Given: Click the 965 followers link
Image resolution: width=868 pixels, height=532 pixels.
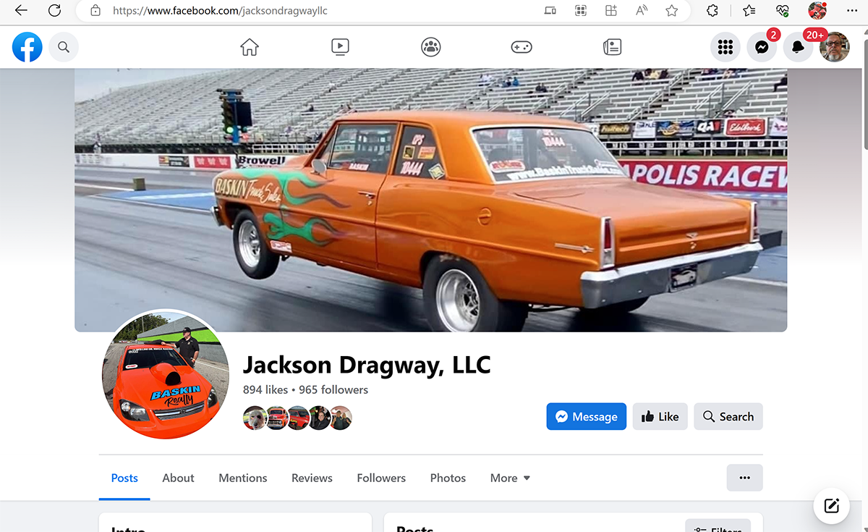Looking at the screenshot, I should pos(333,390).
